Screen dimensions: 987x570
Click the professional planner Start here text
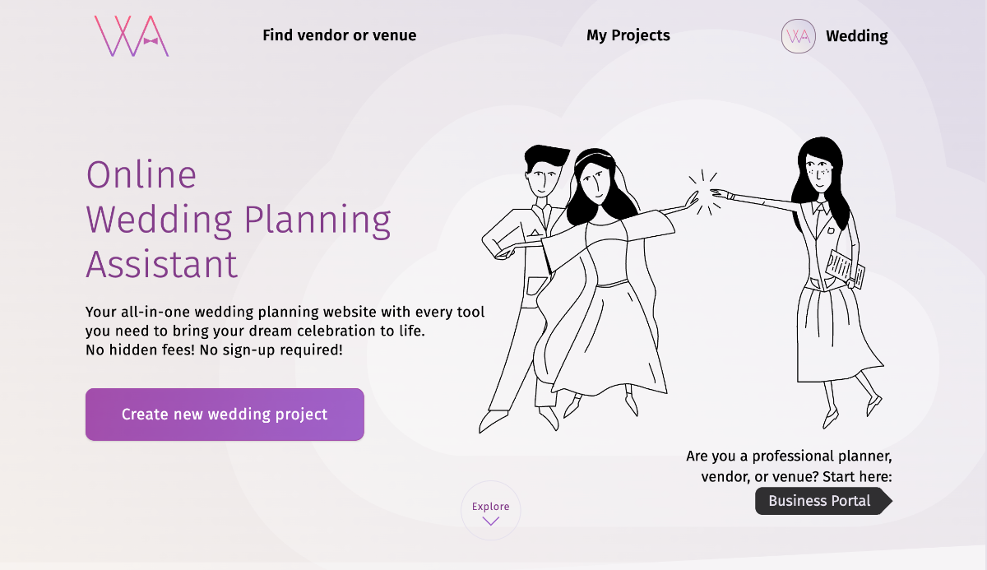(x=790, y=466)
